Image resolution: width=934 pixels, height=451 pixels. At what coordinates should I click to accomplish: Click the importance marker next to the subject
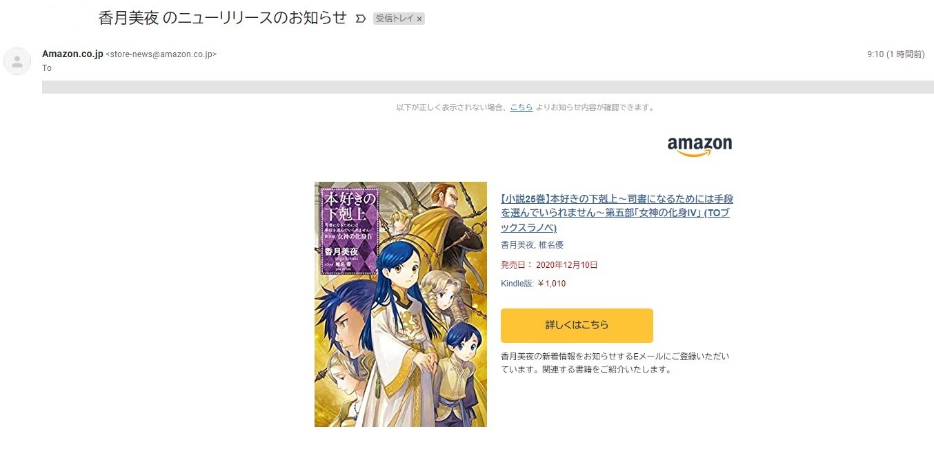tap(360, 19)
